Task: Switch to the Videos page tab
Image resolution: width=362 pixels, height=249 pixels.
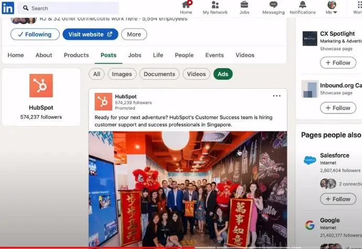Action: pos(245,55)
